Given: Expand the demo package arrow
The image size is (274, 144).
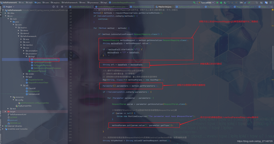Looking at the screenshot, I should (19, 30).
